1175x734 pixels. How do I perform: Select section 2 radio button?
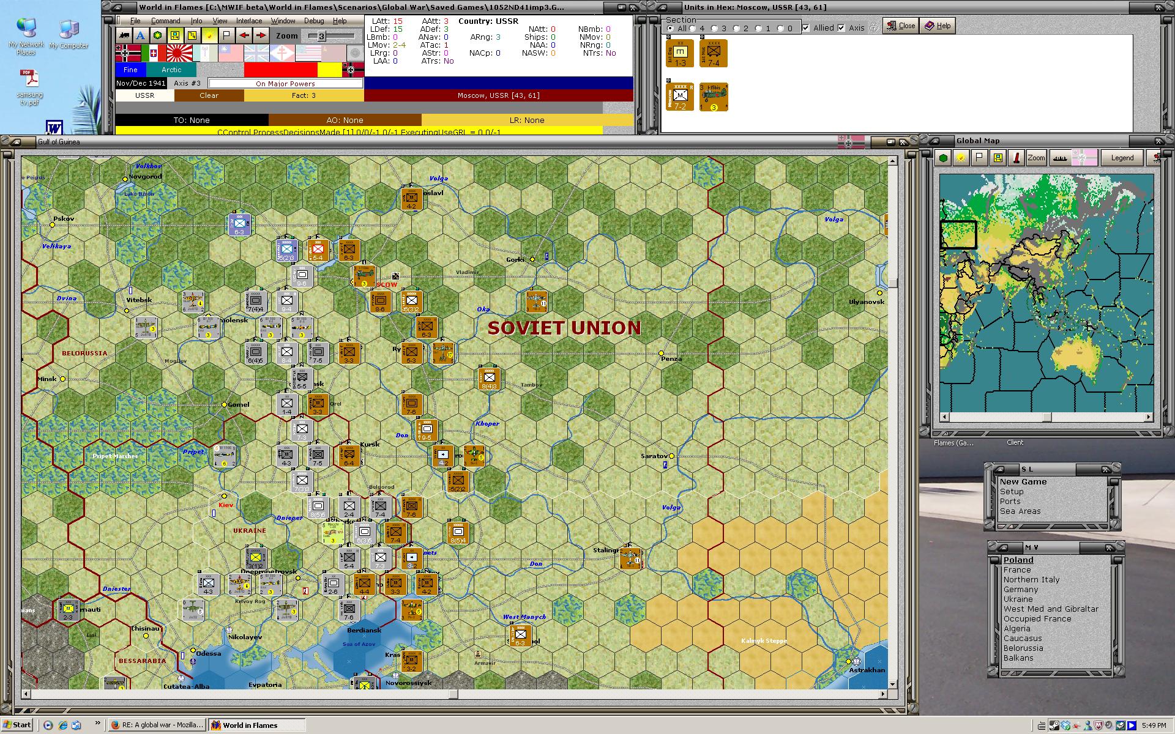click(737, 28)
